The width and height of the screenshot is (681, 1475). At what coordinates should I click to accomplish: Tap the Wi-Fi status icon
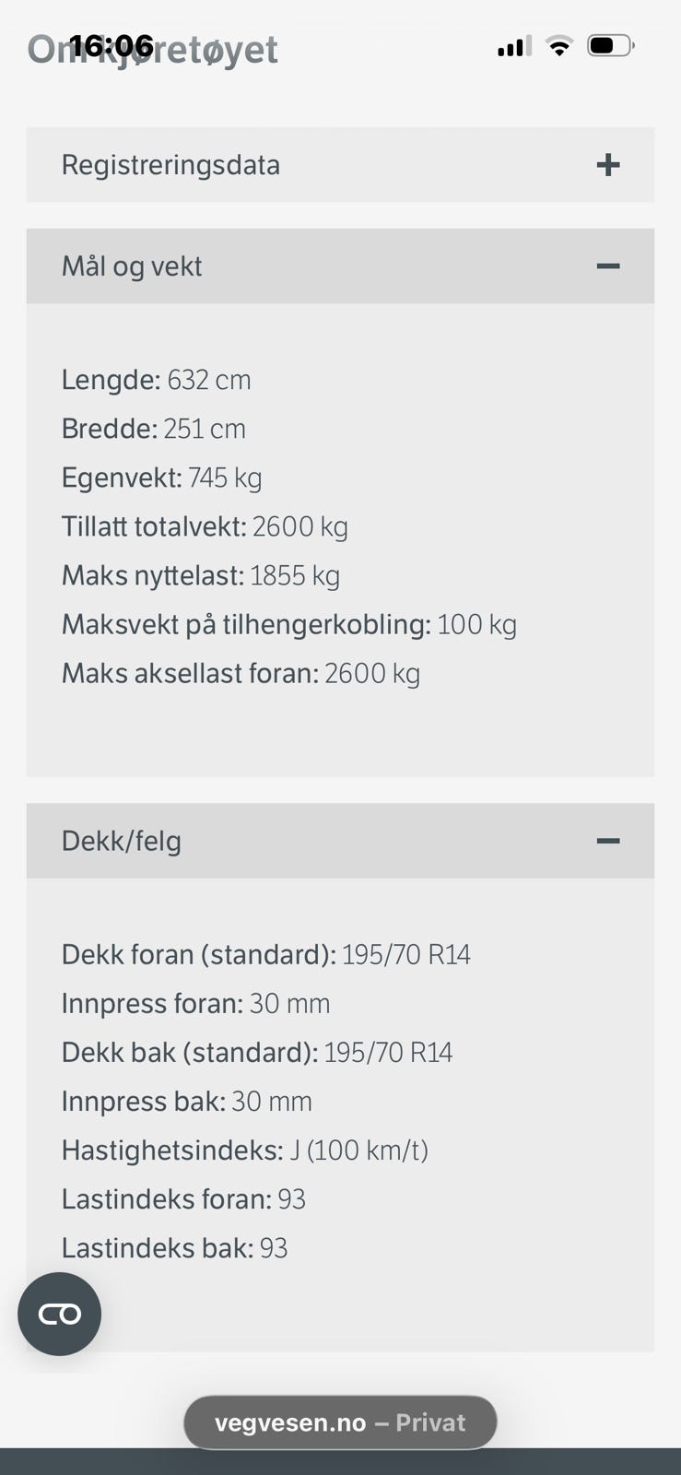(558, 45)
